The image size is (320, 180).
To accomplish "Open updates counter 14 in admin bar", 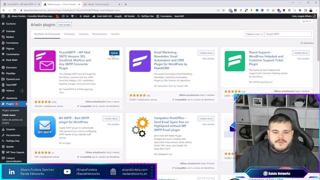I will (65, 16).
